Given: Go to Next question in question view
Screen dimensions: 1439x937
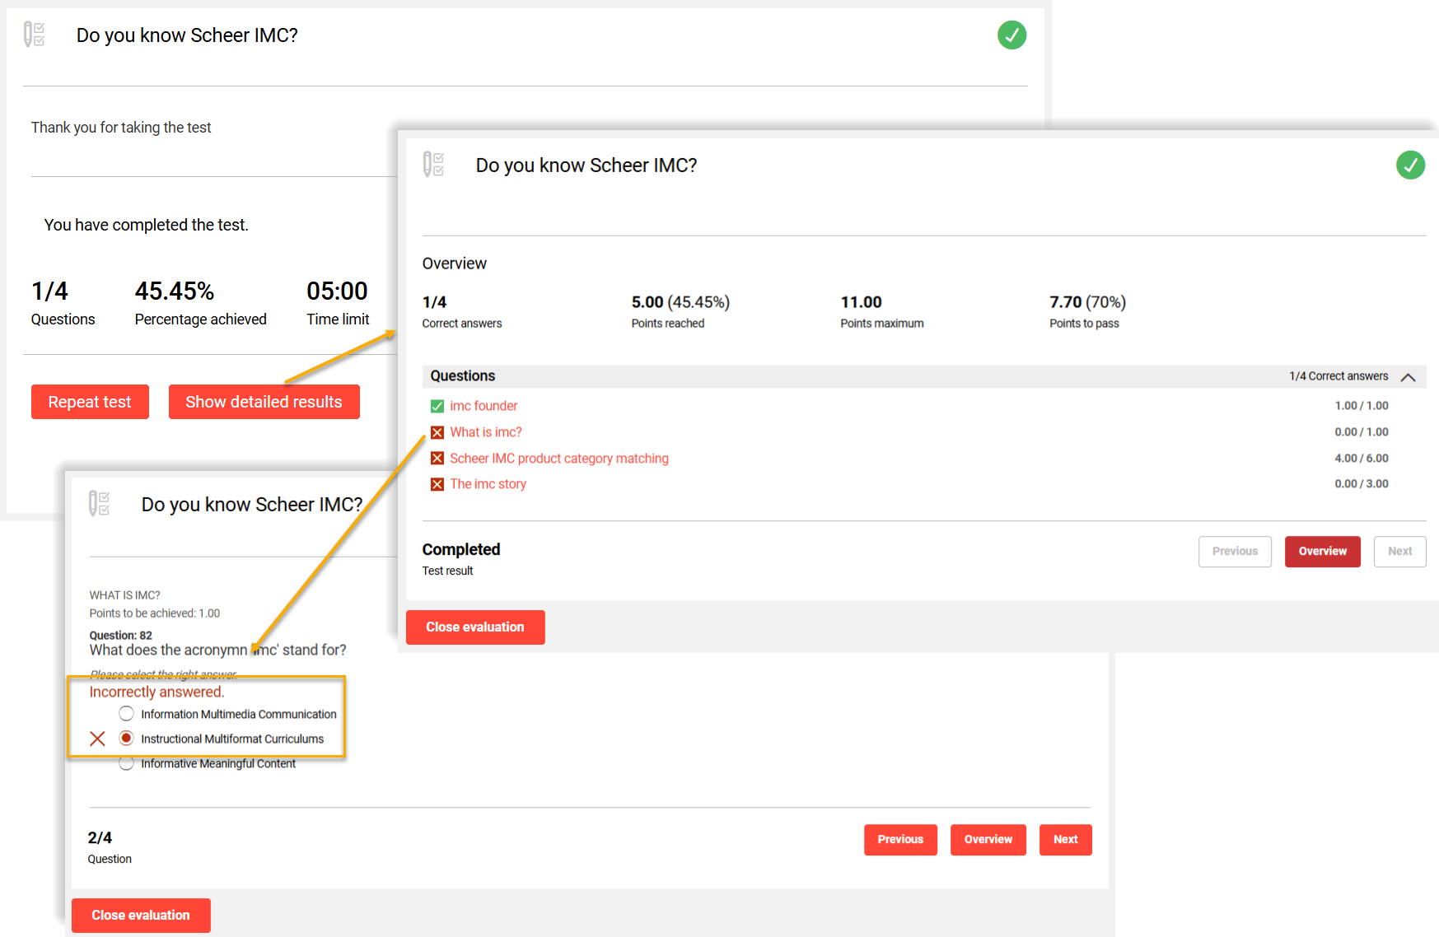Looking at the screenshot, I should tap(1065, 840).
